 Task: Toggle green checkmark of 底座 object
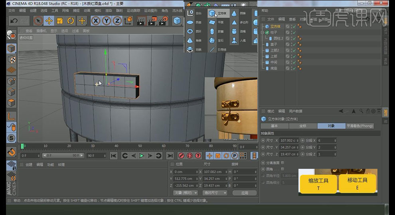pos(294,68)
